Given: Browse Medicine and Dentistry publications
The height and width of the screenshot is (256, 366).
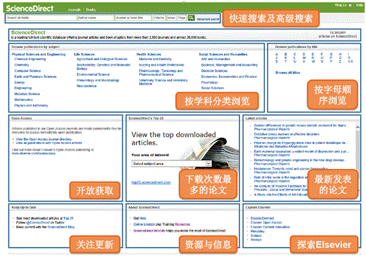Looking at the screenshot, I should pos(155,59).
